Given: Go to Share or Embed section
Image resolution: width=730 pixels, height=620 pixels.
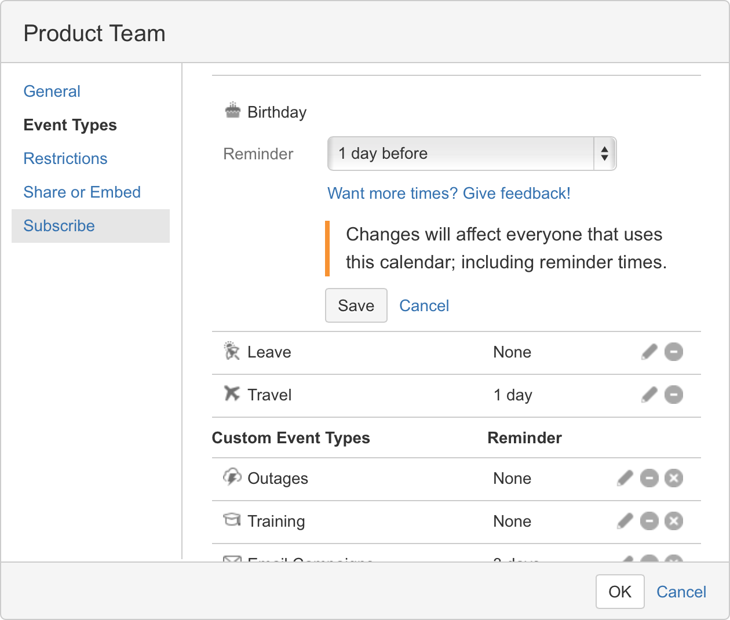Looking at the screenshot, I should (82, 192).
